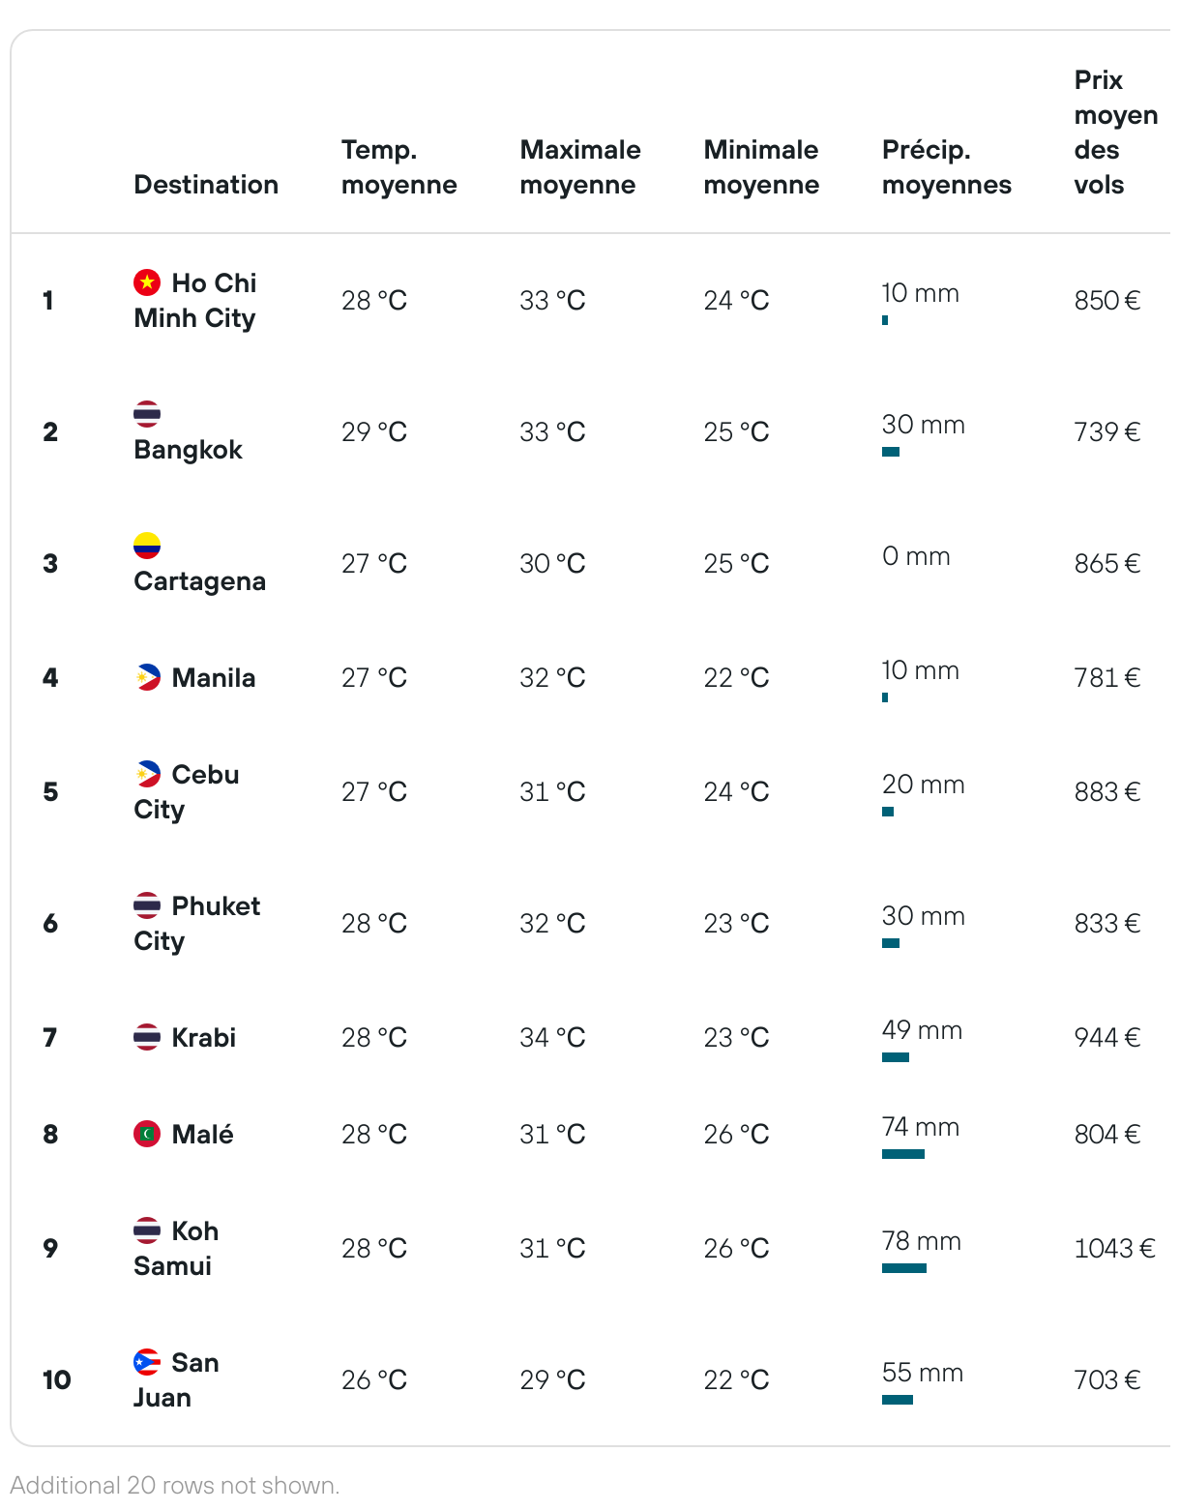The height and width of the screenshot is (1511, 1180).
Task: Click the Thailand flag icon beside Koh Samui
Action: (147, 1230)
